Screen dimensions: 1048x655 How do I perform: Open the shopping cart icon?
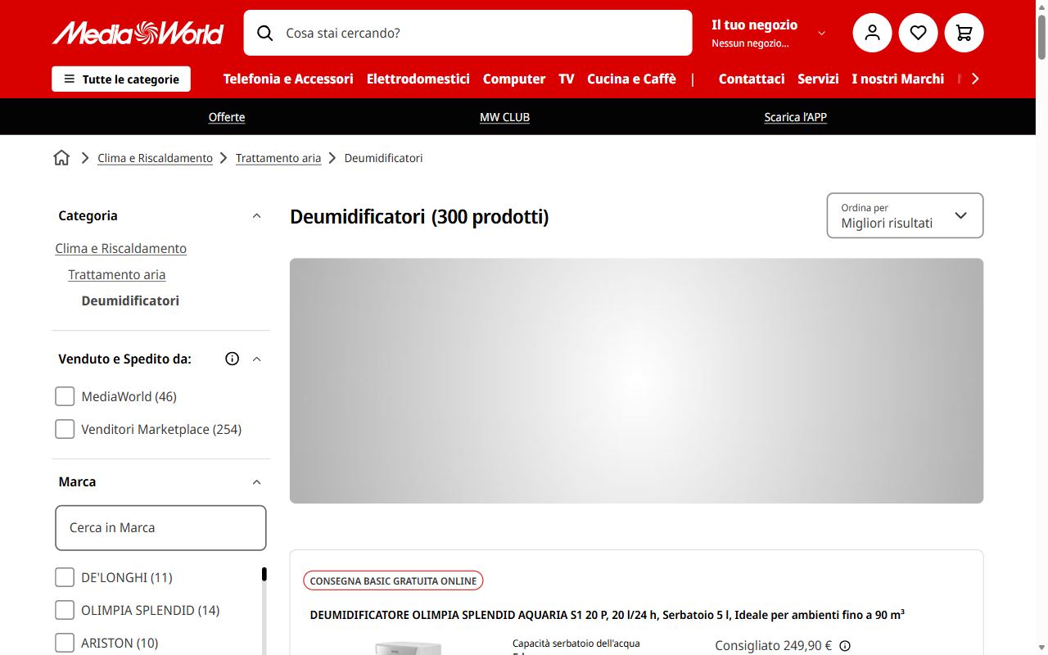pos(964,33)
